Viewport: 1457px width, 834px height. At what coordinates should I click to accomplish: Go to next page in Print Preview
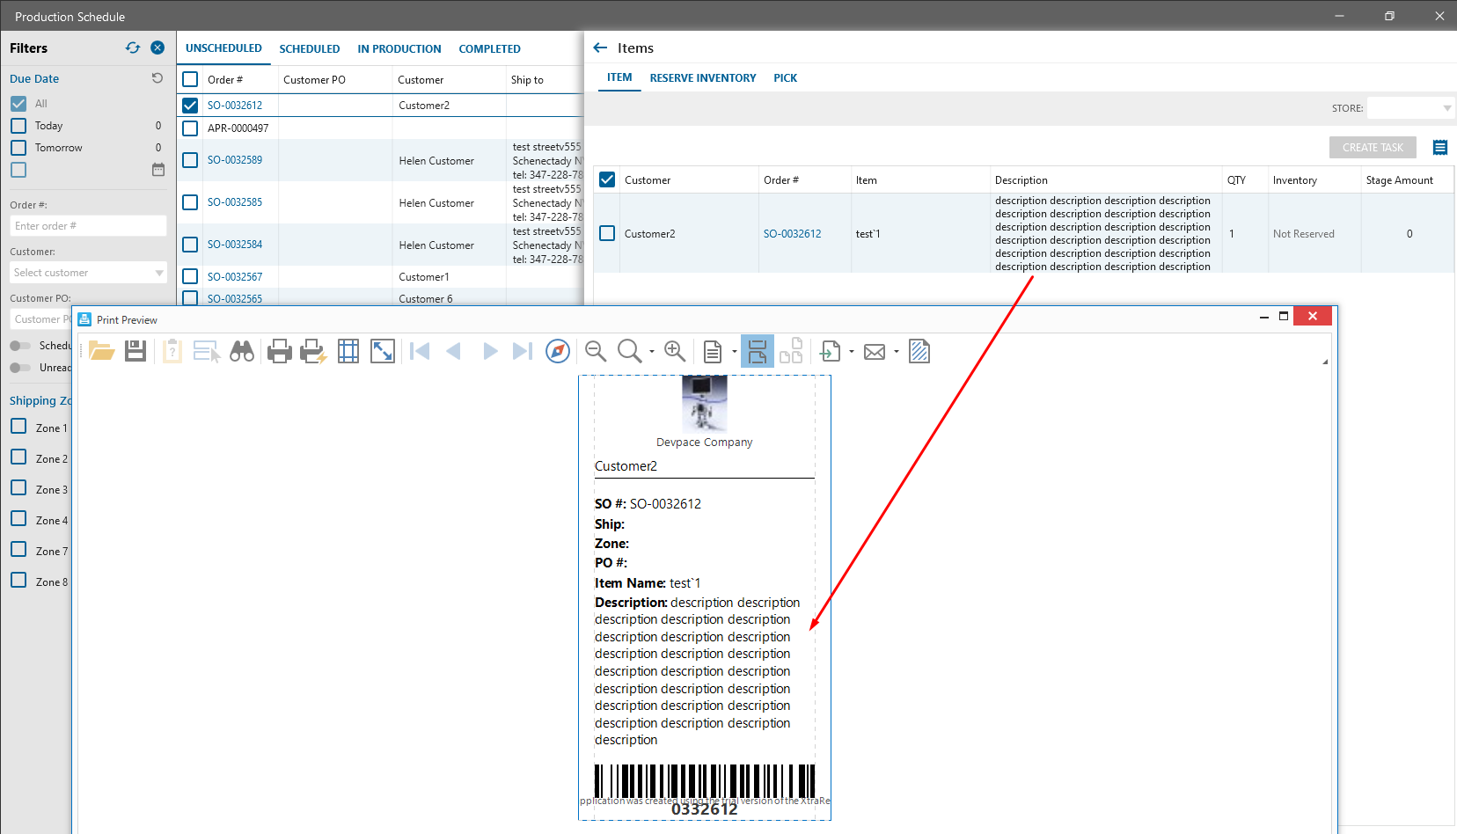tap(490, 352)
